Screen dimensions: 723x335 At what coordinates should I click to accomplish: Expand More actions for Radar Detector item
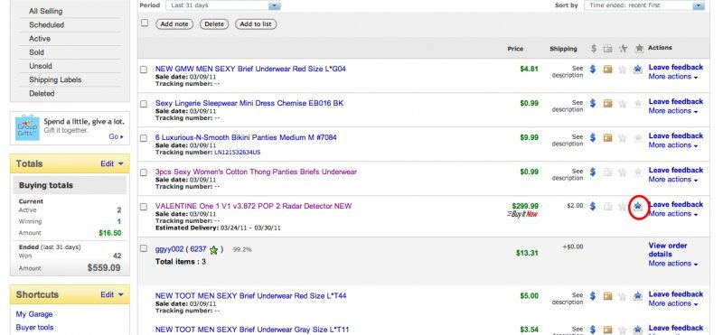[x=673, y=214]
